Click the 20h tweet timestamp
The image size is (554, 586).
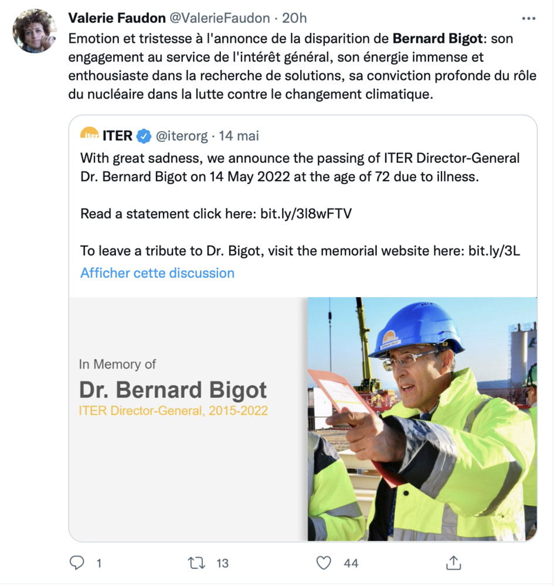(294, 18)
